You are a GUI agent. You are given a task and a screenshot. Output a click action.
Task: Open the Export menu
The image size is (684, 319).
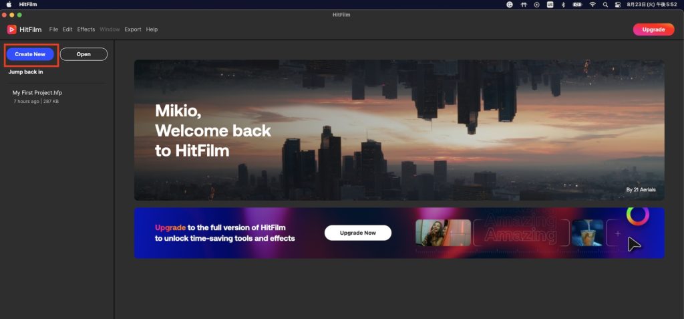[133, 29]
